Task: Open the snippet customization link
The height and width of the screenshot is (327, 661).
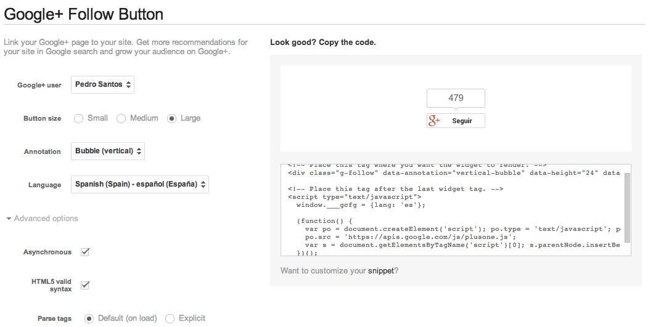Action: pos(380,270)
